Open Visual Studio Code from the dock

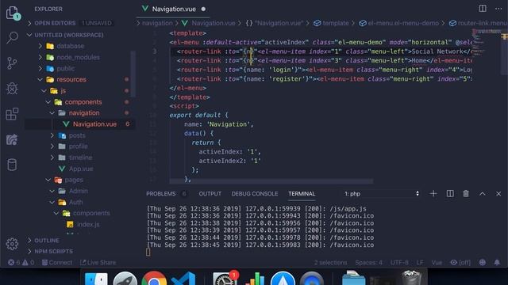183,279
